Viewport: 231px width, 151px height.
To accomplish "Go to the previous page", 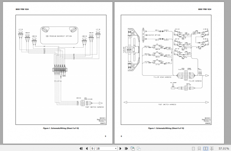I will pos(87,148).
